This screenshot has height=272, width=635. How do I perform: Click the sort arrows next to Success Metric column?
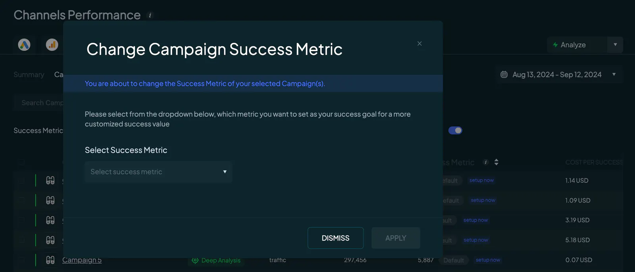click(496, 162)
